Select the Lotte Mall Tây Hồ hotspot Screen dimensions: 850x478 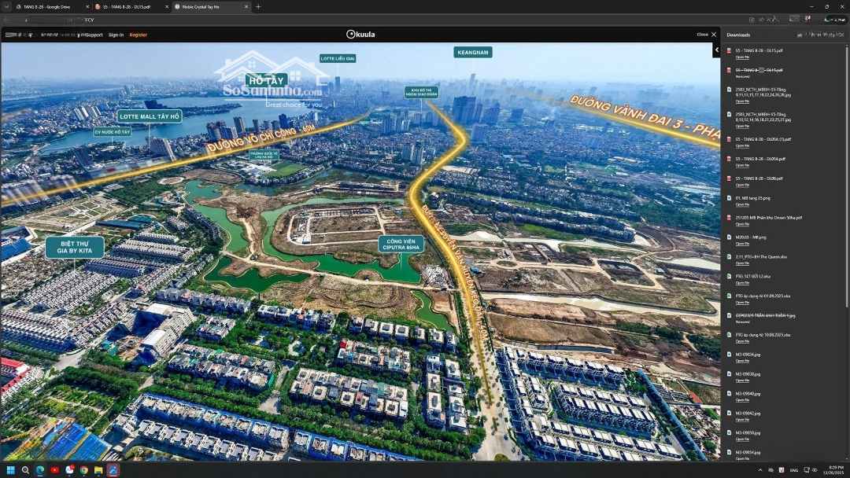coord(150,116)
